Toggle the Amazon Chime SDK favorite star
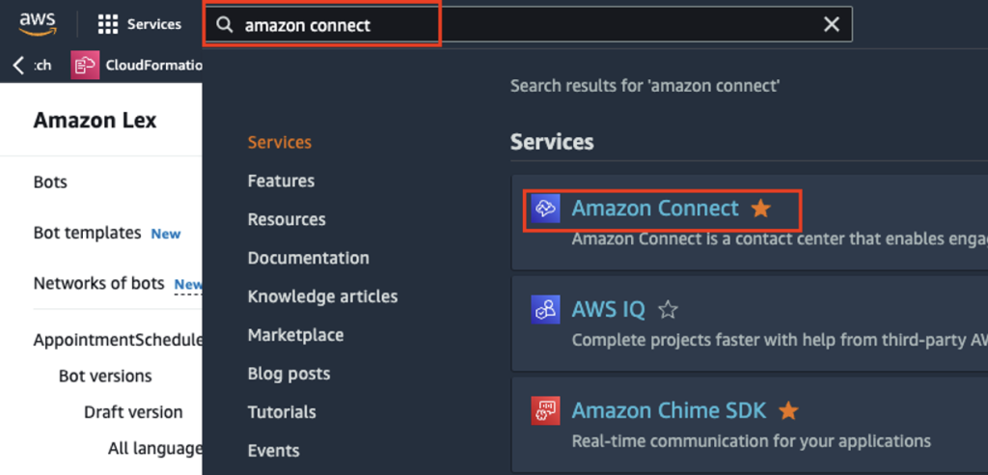Image resolution: width=988 pixels, height=475 pixels. [x=788, y=411]
